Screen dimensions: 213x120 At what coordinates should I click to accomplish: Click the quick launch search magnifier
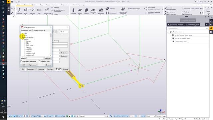click(211, 5)
